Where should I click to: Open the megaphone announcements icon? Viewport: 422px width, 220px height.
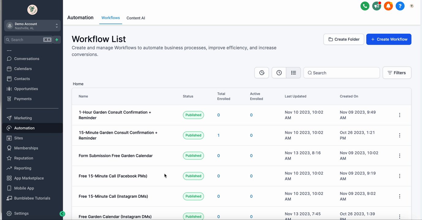pos(377,6)
